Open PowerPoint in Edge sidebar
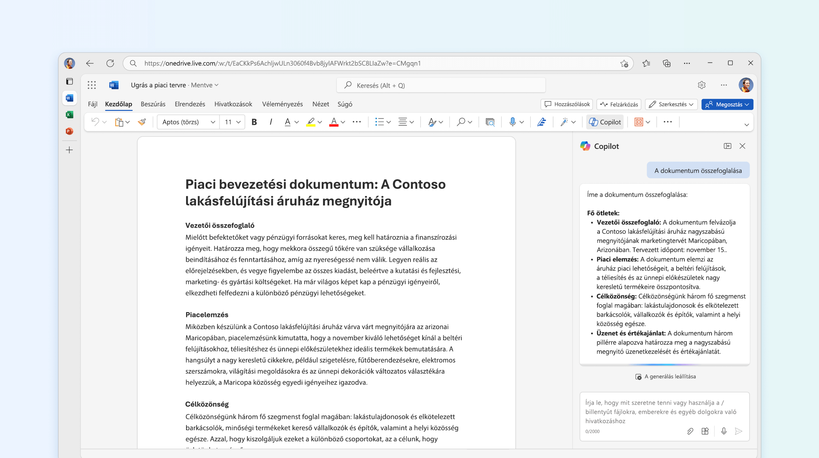Image resolution: width=819 pixels, height=458 pixels. pyautogui.click(x=69, y=131)
